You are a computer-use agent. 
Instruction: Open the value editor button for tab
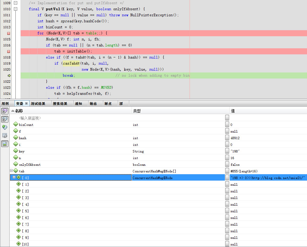coord(227,171)
